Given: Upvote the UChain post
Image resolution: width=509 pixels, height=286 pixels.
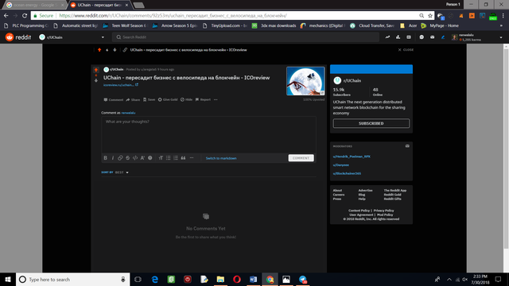Looking at the screenshot, I should click(x=96, y=70).
